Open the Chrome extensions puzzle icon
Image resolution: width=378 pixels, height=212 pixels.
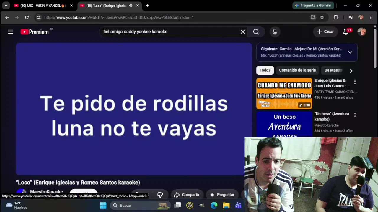coord(336,17)
